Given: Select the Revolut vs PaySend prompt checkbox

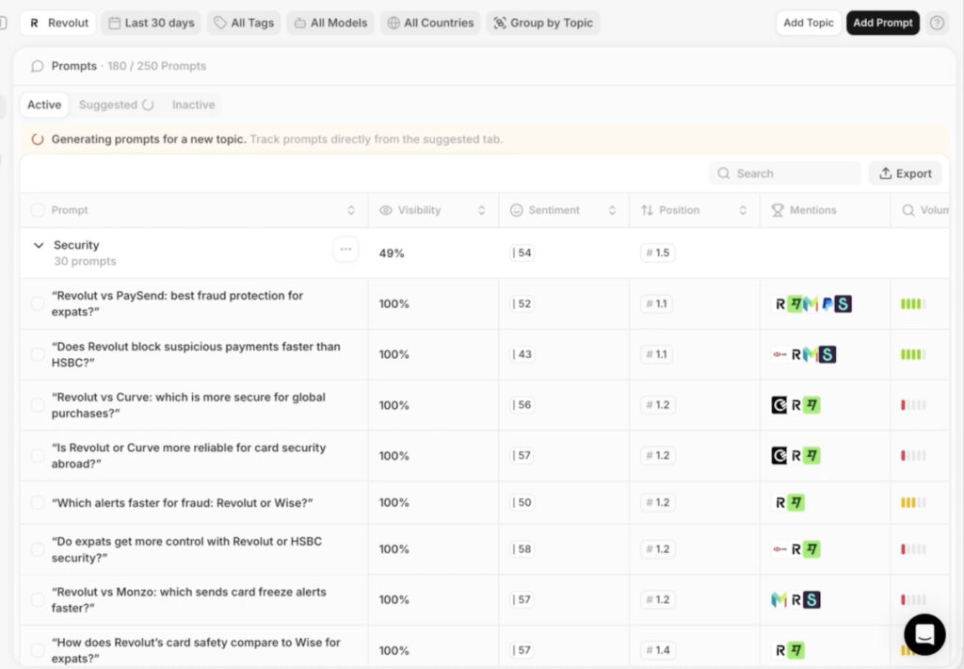Looking at the screenshot, I should click(x=38, y=303).
